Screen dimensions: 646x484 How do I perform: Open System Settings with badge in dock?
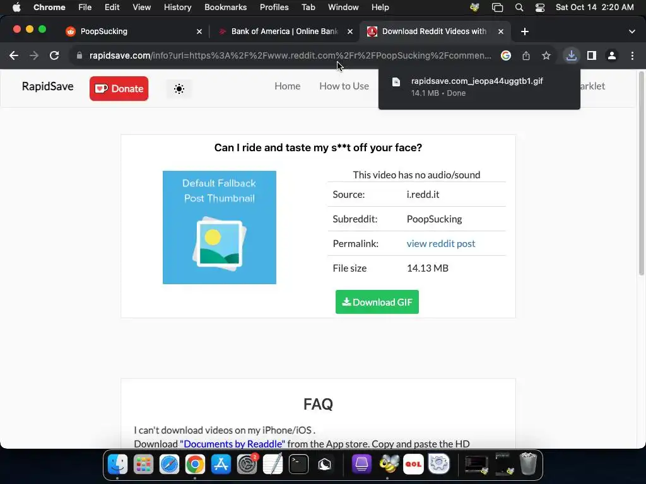coord(247,464)
